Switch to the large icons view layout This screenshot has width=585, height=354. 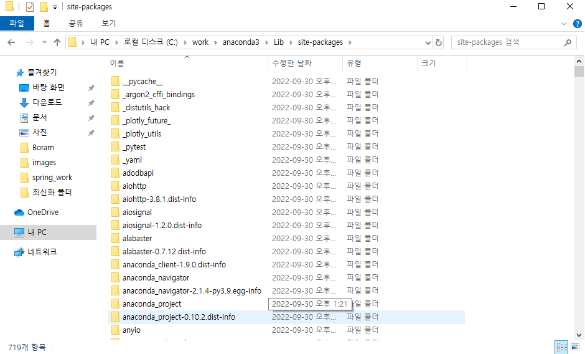575,347
